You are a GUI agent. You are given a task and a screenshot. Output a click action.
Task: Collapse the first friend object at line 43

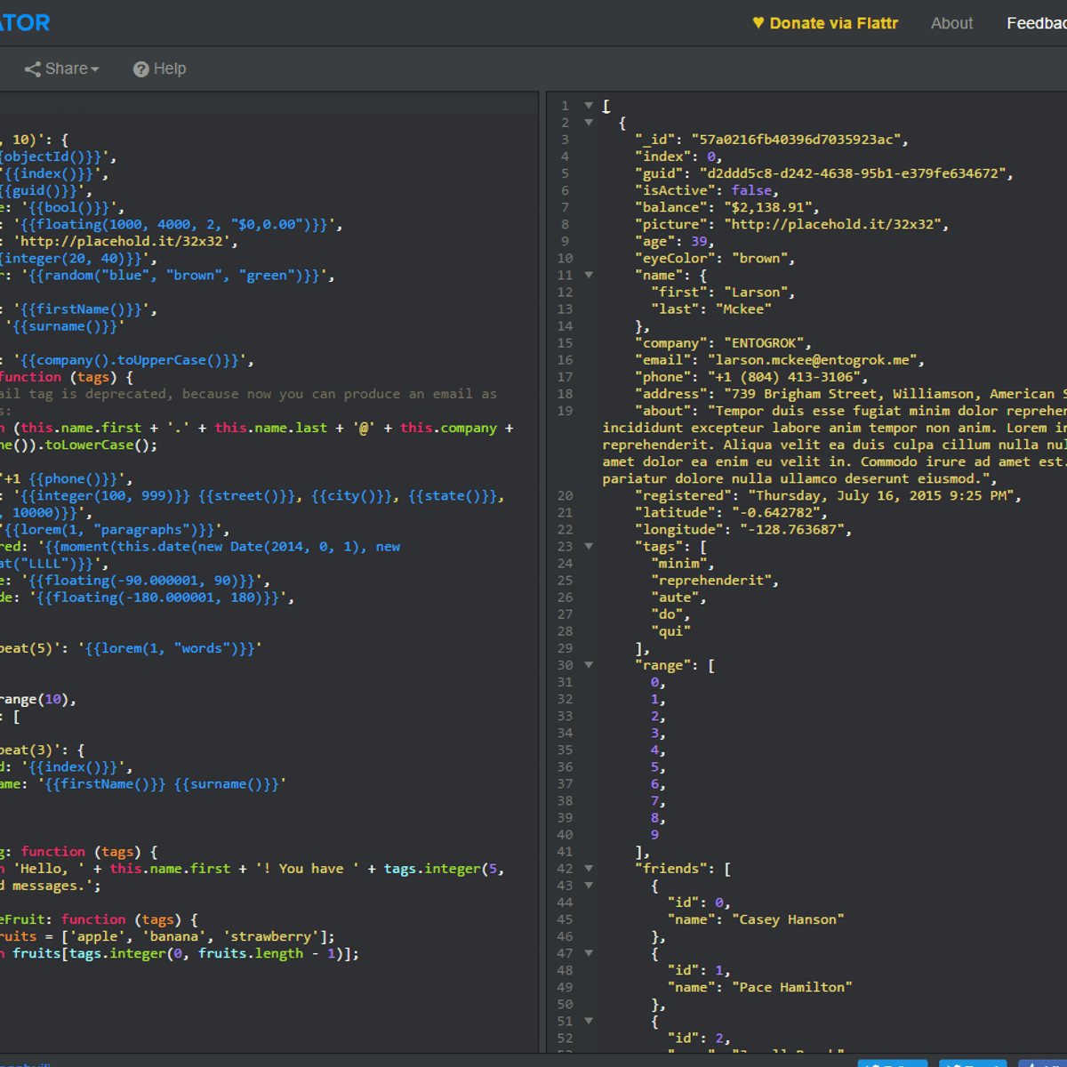(589, 885)
